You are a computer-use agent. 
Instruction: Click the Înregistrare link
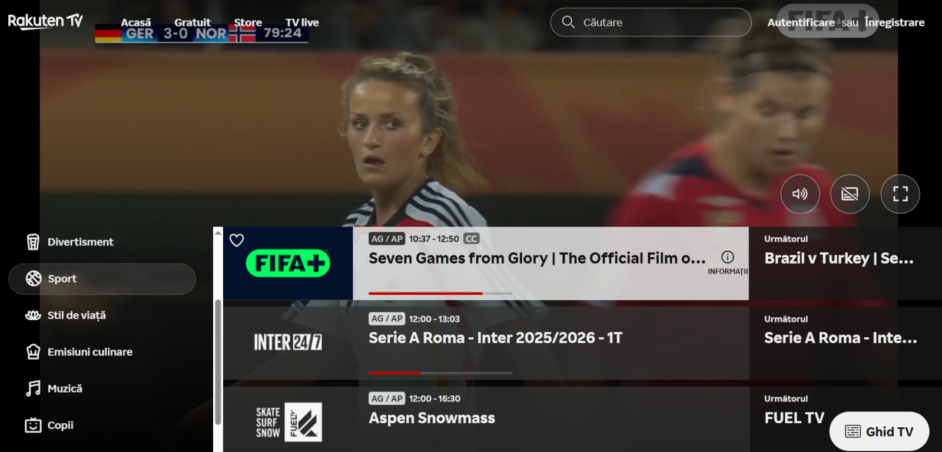point(894,22)
